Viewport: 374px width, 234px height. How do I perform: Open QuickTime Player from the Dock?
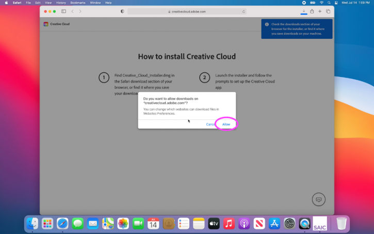click(x=304, y=224)
